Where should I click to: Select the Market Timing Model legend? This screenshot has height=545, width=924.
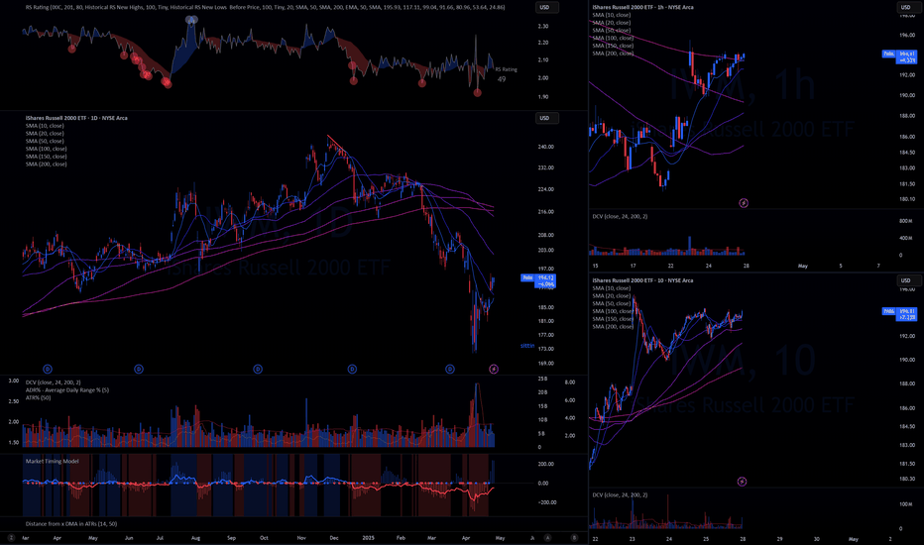coord(52,461)
